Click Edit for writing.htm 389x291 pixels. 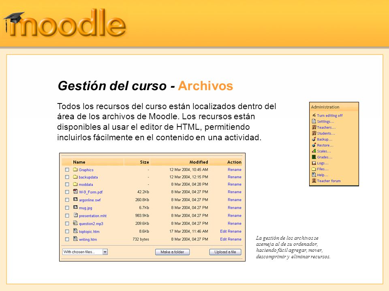point(223,239)
